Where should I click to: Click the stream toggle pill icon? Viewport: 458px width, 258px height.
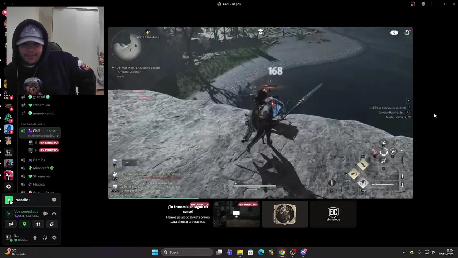[394, 33]
